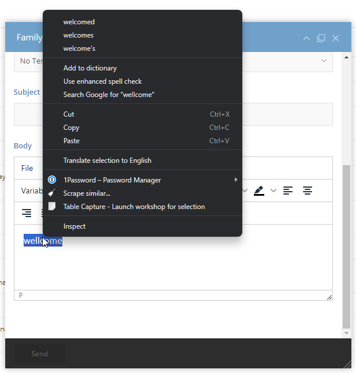Open 1Password – Password Manager submenu
This screenshot has height=373, width=356.
pyautogui.click(x=143, y=180)
